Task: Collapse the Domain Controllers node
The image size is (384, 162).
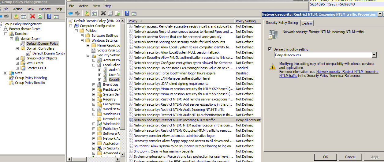Action: click(x=17, y=48)
